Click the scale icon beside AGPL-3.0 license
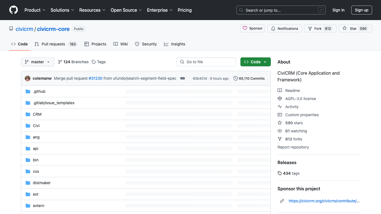This screenshot has height=214, width=381. (x=280, y=99)
